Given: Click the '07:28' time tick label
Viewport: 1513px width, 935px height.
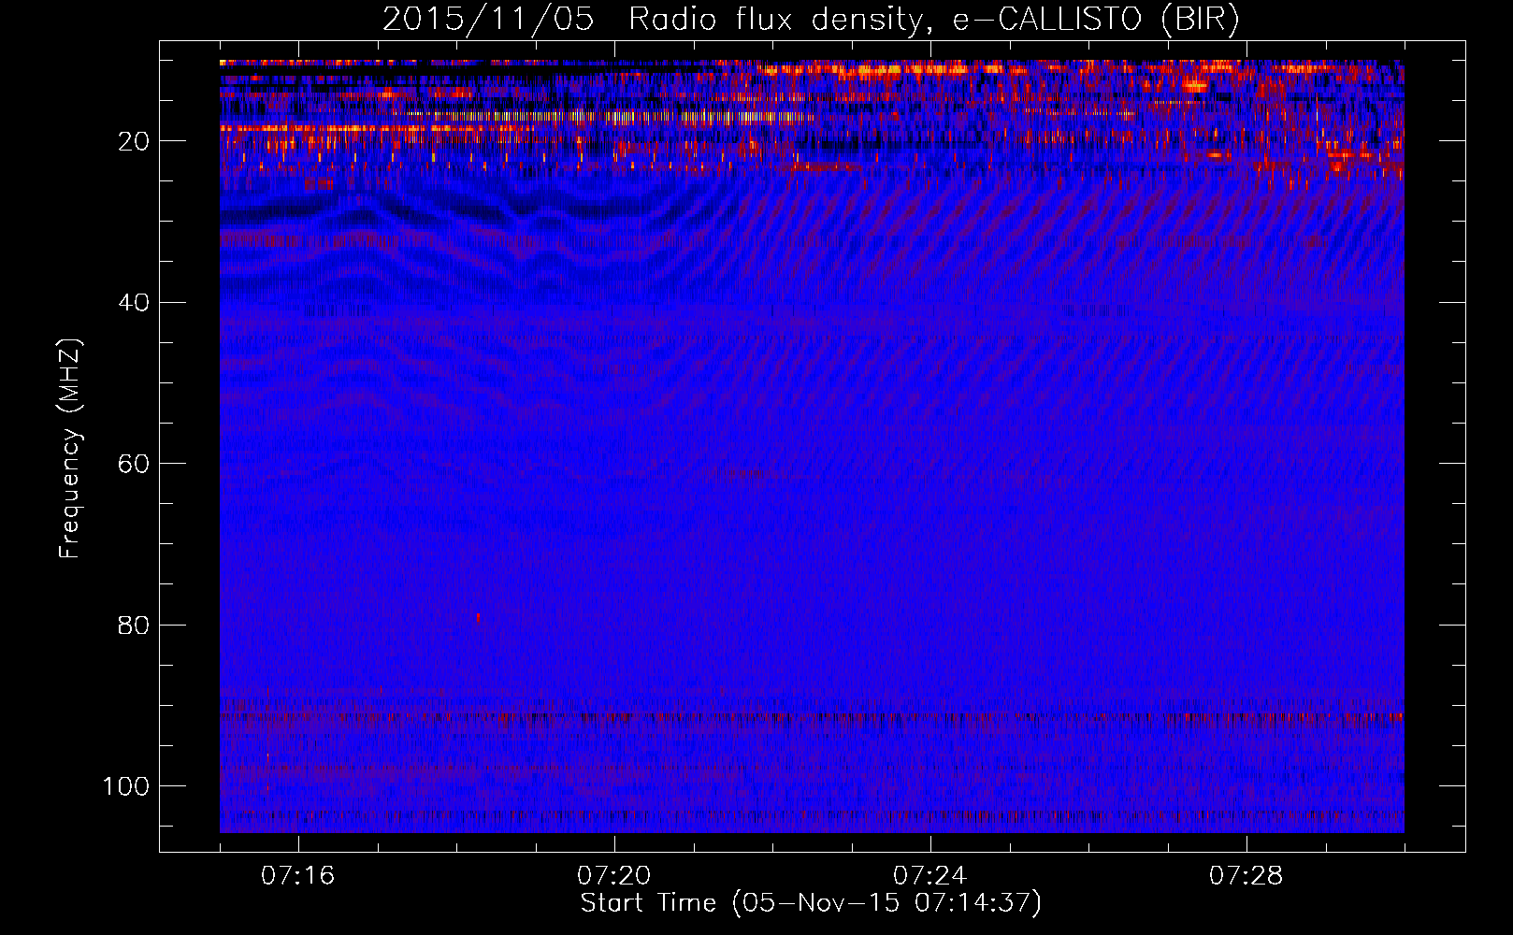Looking at the screenshot, I should (1246, 875).
